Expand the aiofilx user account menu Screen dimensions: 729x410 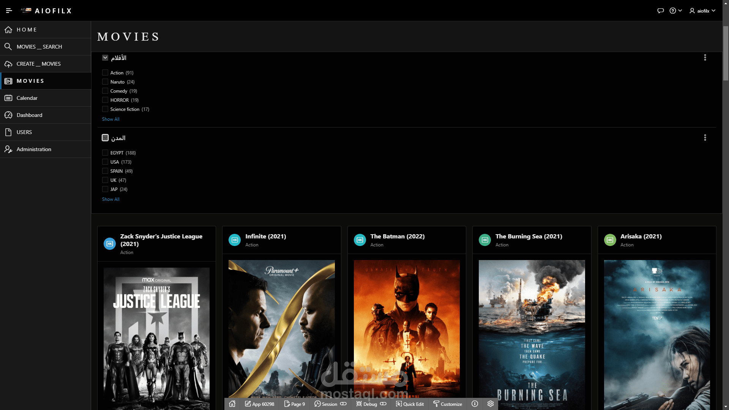pos(703,11)
